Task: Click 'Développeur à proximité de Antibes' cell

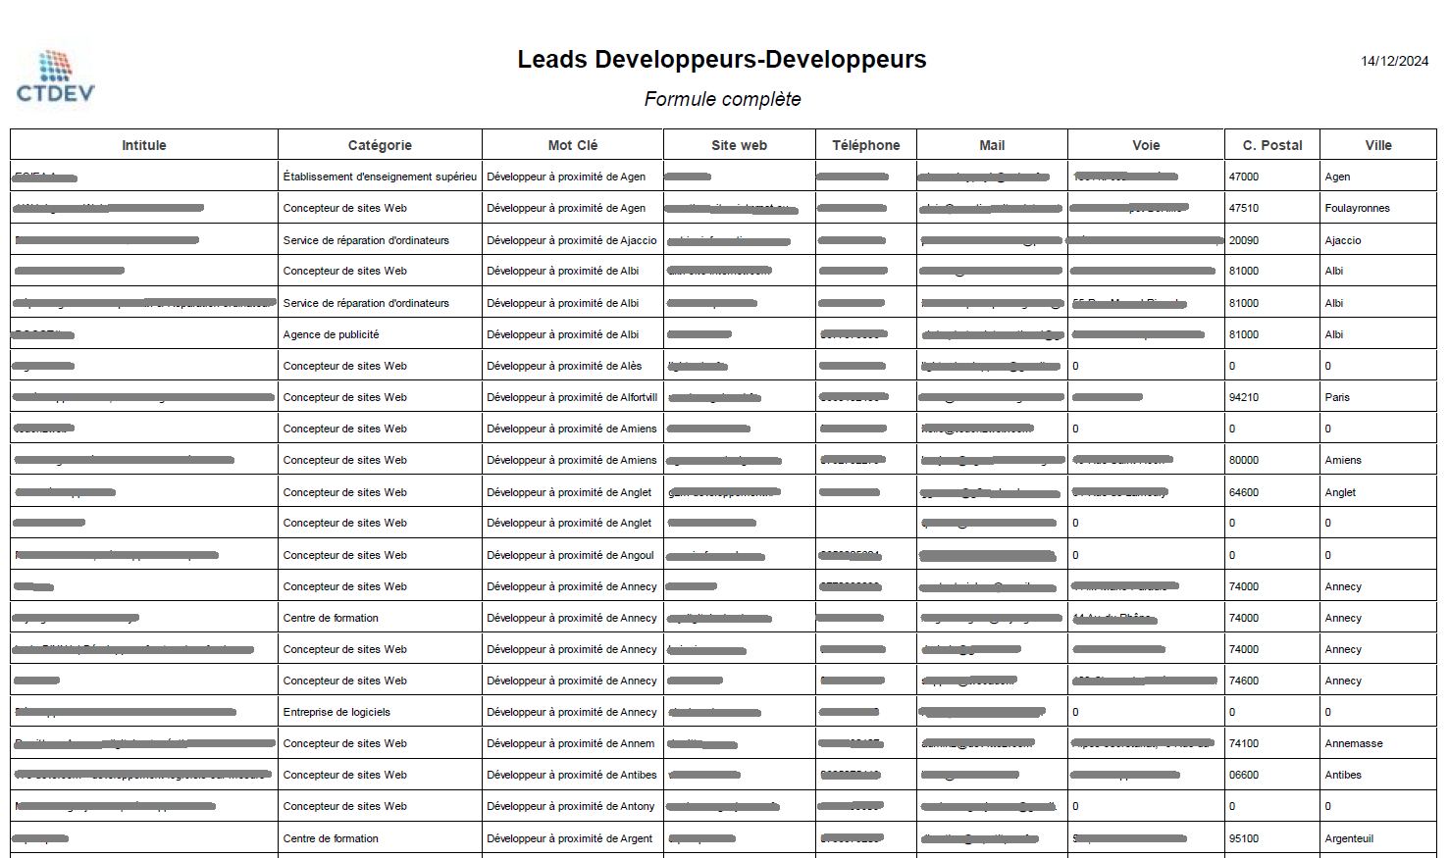Action: 572,775
